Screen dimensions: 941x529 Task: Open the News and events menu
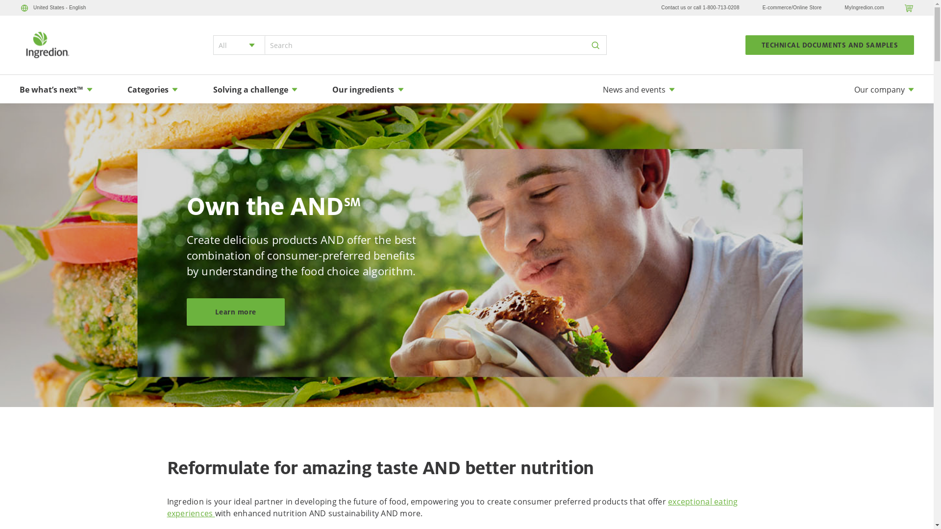639,90
